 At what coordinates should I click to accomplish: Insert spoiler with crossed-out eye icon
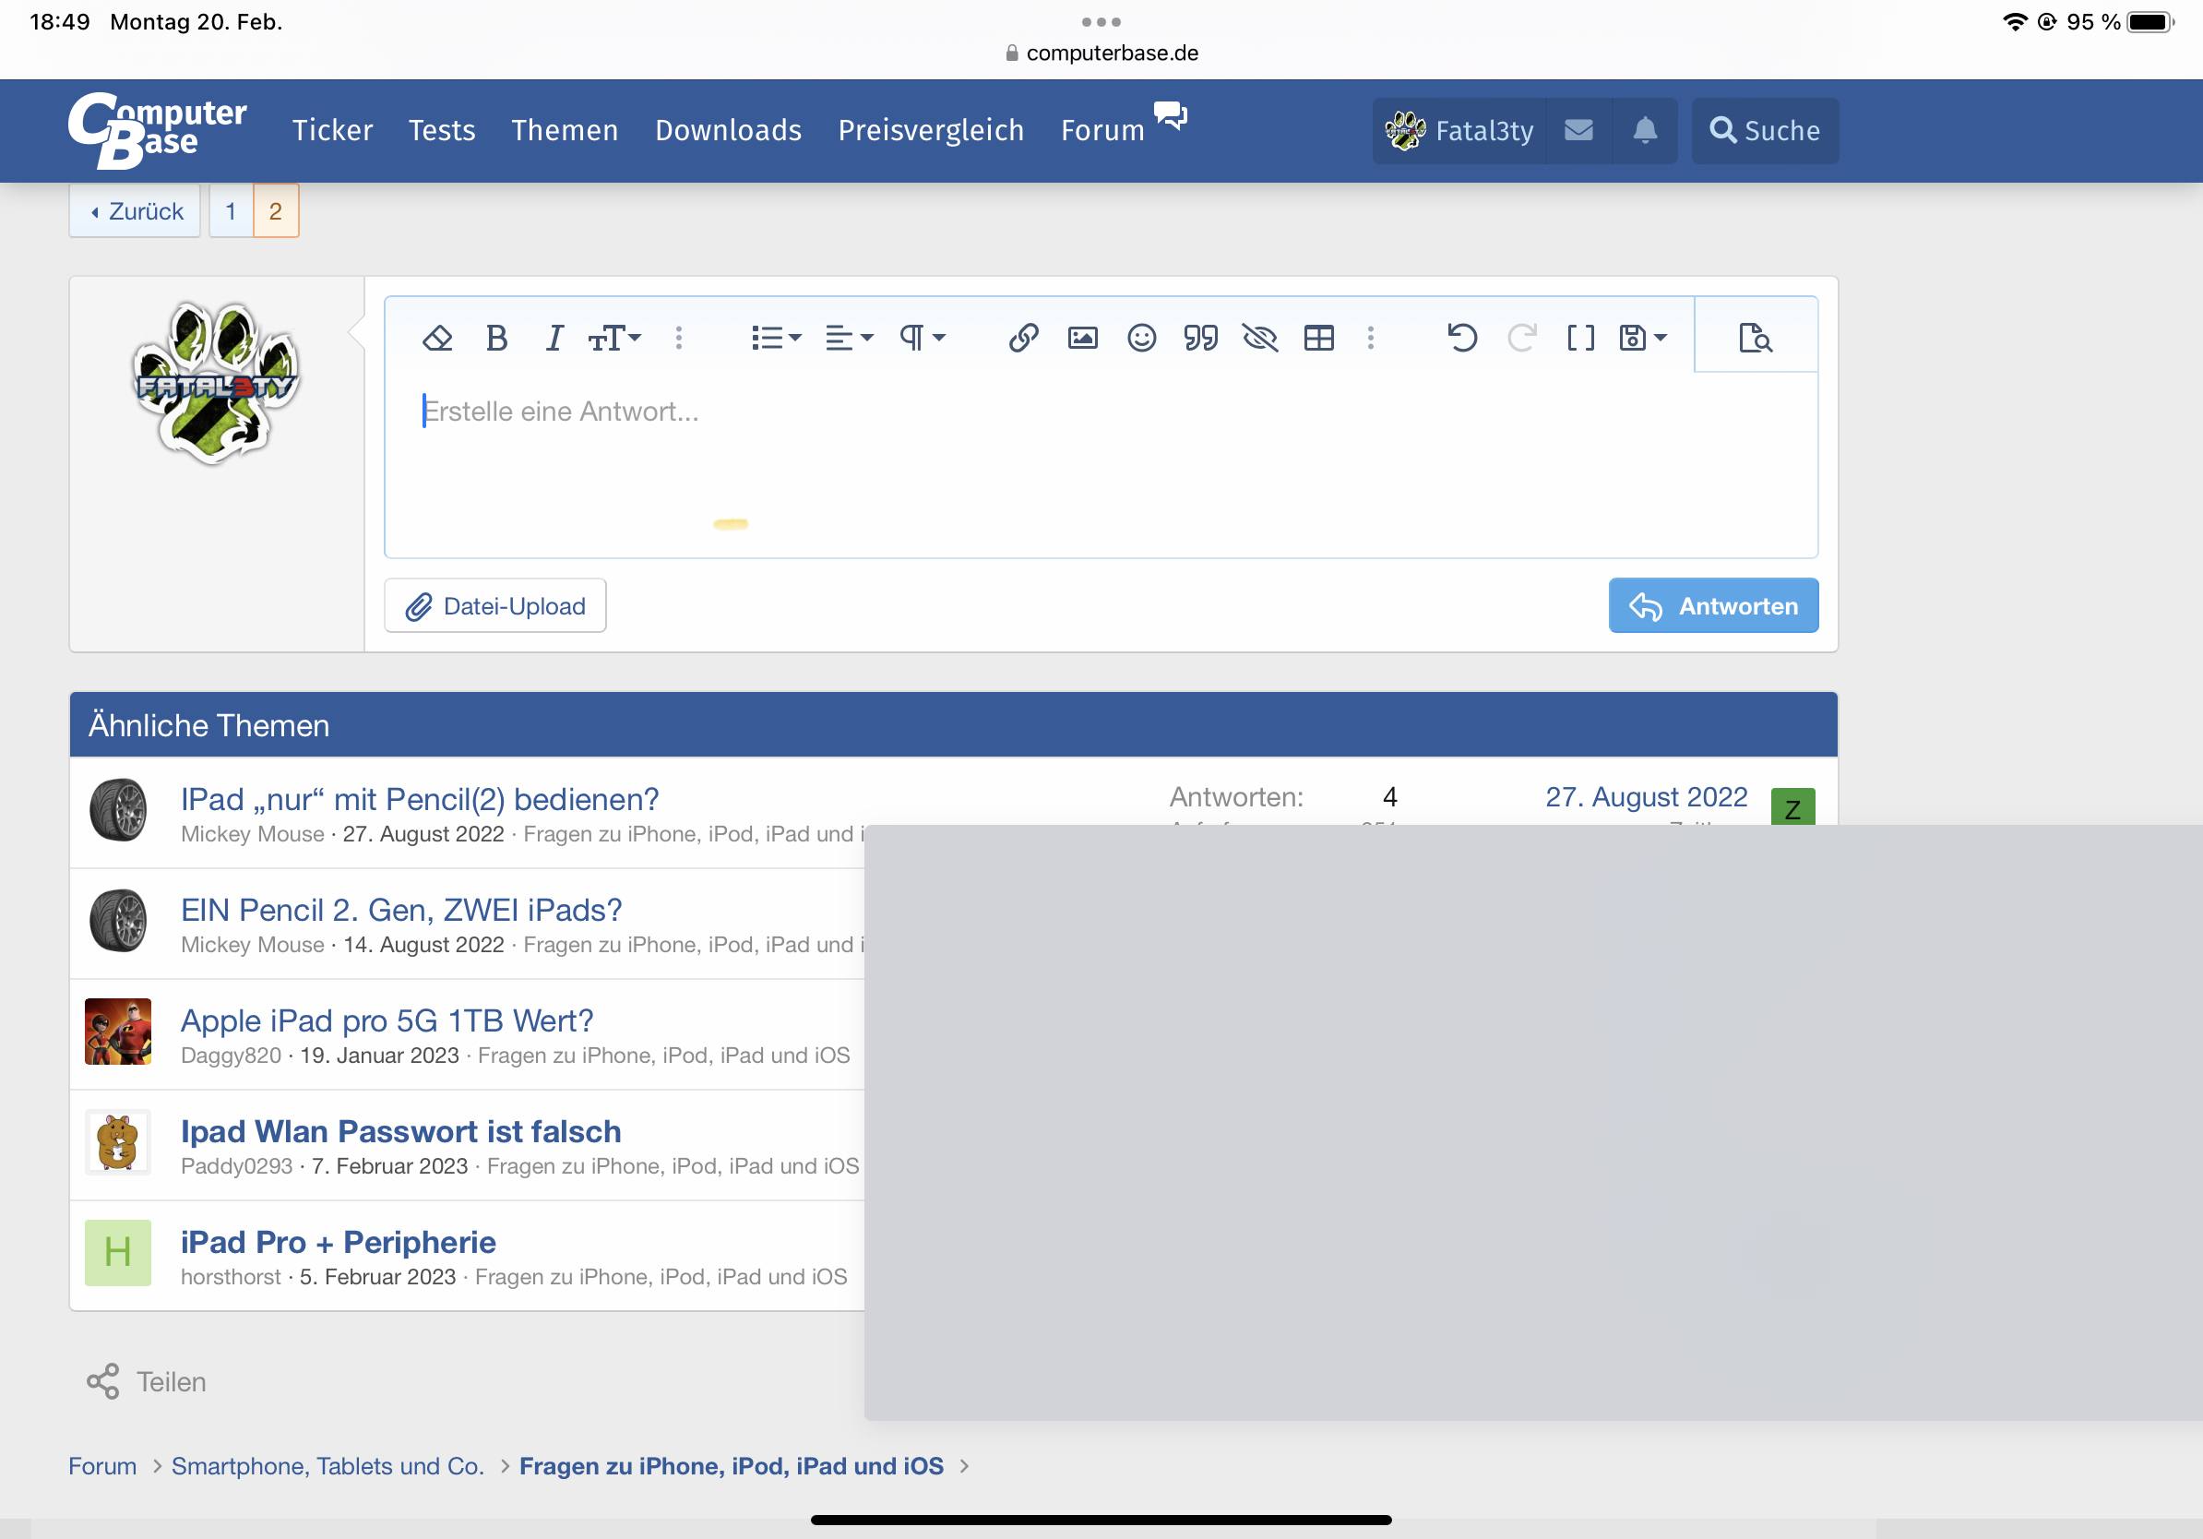click(x=1259, y=338)
